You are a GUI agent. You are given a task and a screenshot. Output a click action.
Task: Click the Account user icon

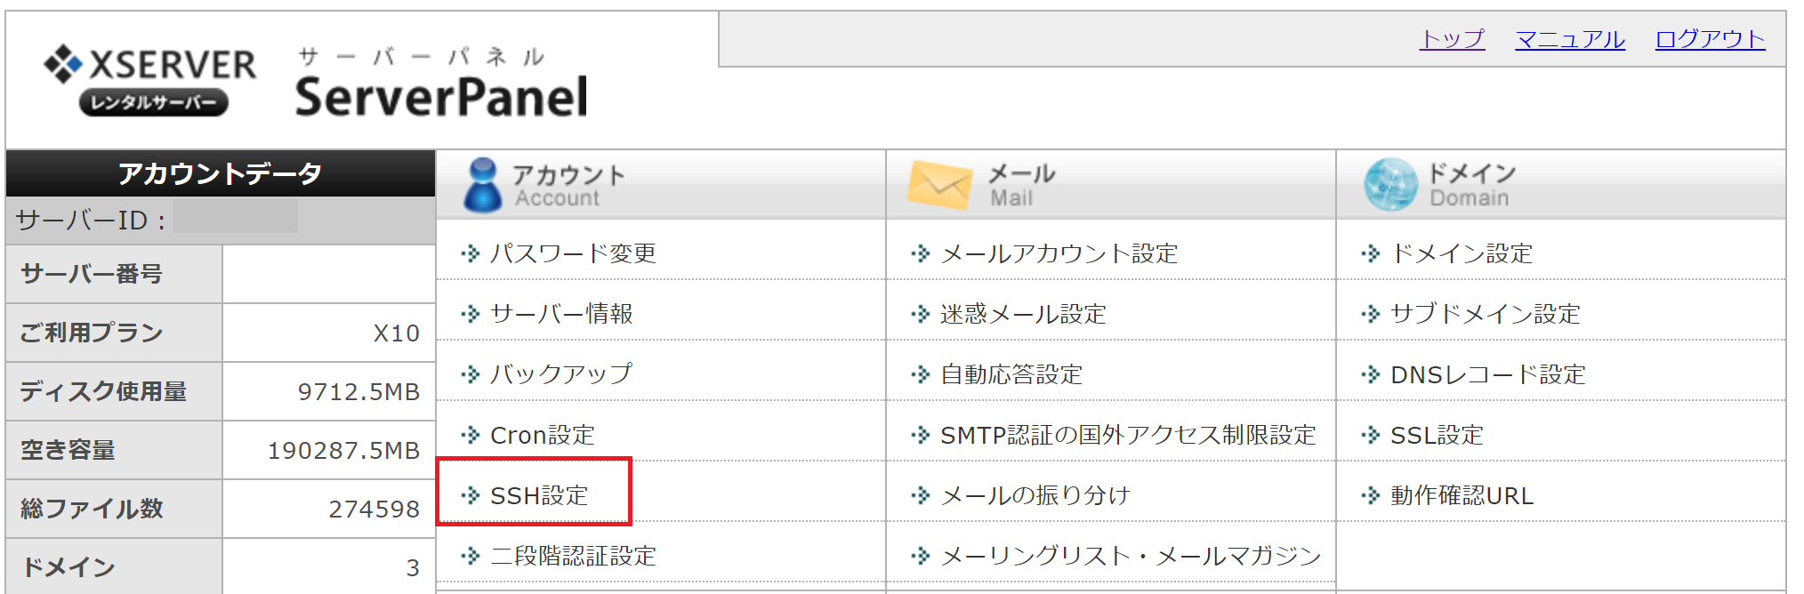pyautogui.click(x=483, y=185)
